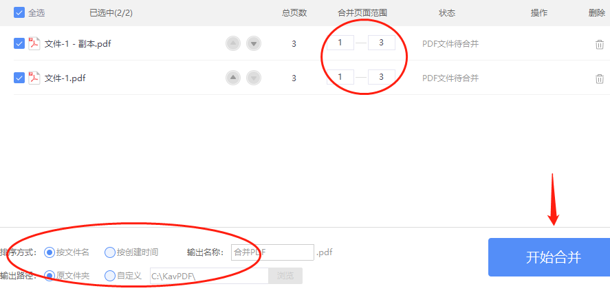Move 文件-1.pdf up in list
The height and width of the screenshot is (293, 610).
[233, 78]
